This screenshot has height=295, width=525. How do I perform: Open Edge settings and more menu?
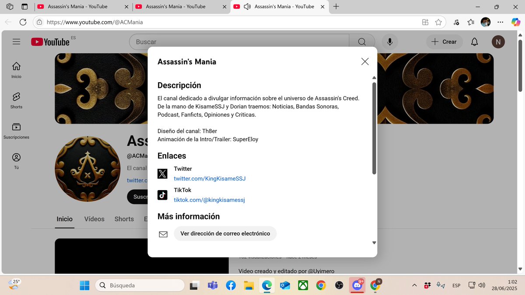(500, 22)
